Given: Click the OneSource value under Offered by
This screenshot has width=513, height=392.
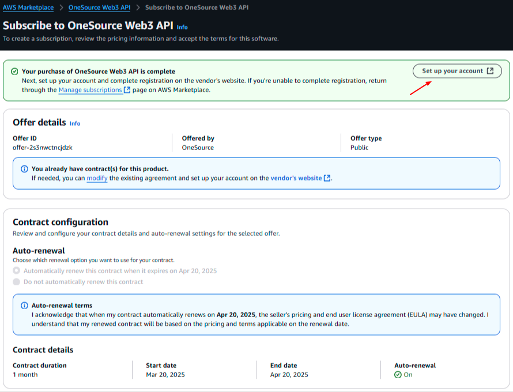Looking at the screenshot, I should (x=198, y=148).
